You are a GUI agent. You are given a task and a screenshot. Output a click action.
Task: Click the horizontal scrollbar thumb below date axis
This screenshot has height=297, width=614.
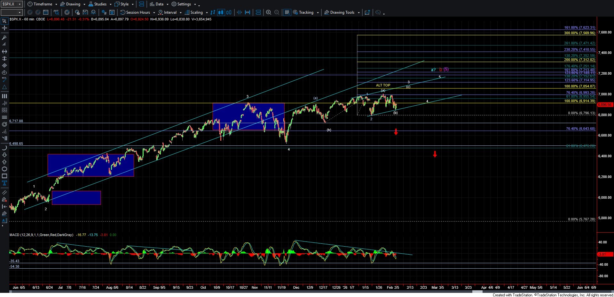point(476,291)
